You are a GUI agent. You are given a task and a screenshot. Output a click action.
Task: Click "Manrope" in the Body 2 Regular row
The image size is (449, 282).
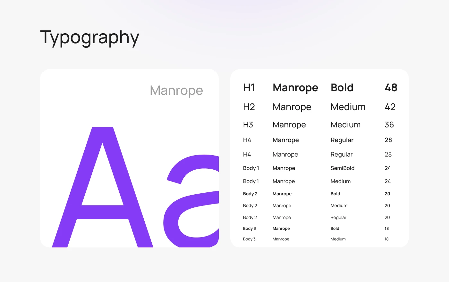(282, 218)
